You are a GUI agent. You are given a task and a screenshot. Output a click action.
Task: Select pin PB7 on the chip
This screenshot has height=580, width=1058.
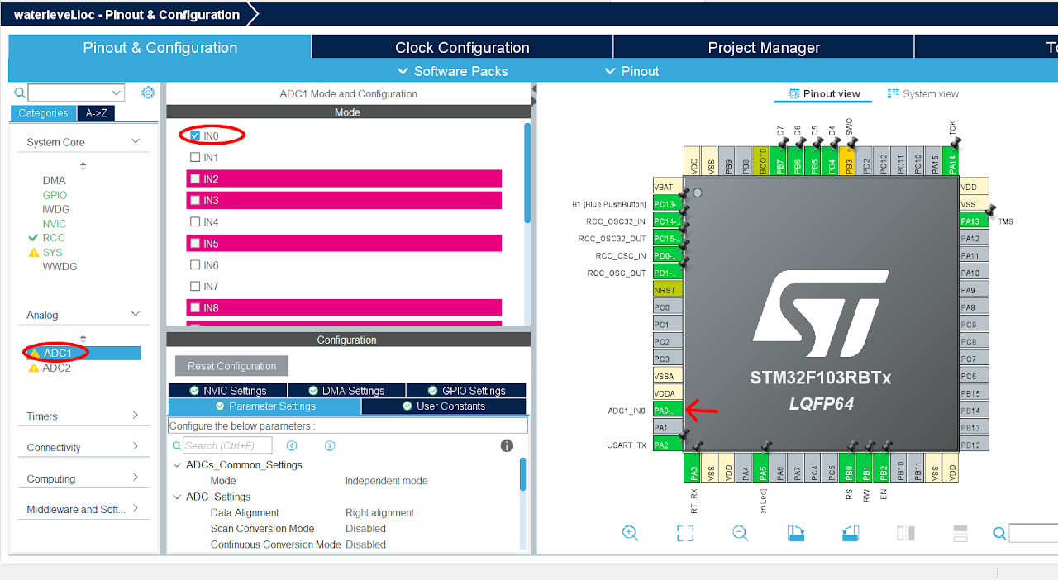[780, 160]
